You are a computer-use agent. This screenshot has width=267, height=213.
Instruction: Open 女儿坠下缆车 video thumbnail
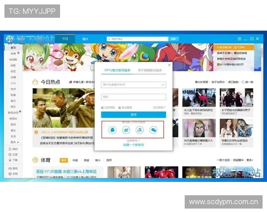coord(199,98)
